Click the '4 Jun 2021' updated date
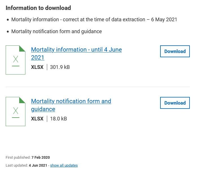 [x=38, y=165]
